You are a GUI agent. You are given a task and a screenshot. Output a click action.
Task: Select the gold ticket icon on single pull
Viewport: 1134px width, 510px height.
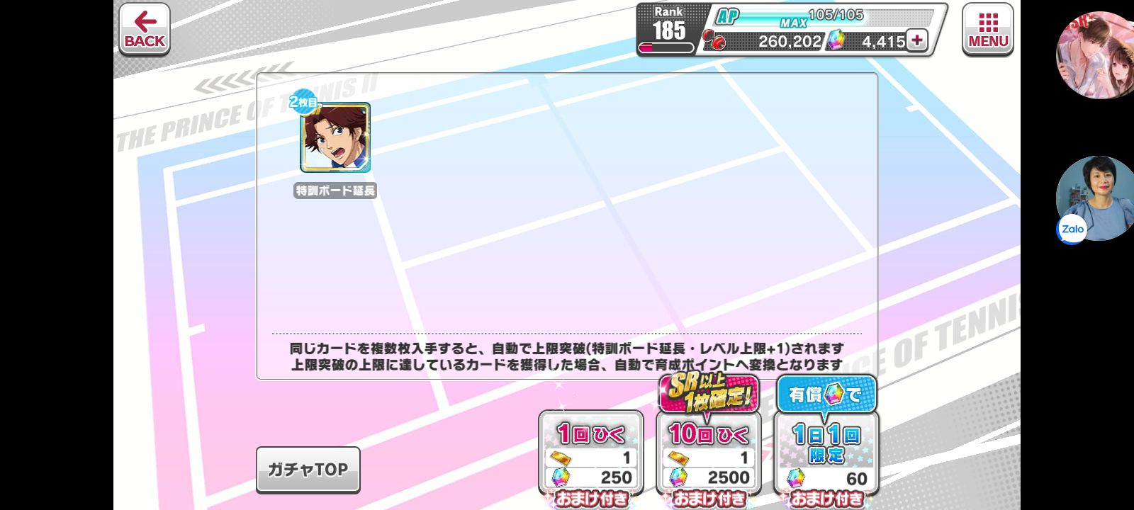point(560,458)
